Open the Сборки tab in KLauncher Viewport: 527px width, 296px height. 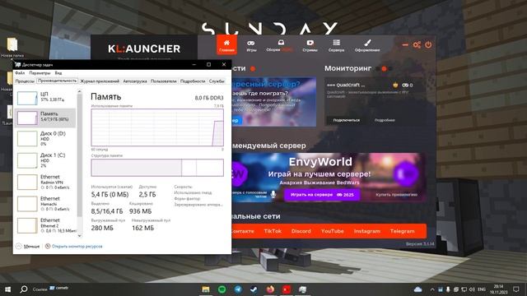pos(279,46)
